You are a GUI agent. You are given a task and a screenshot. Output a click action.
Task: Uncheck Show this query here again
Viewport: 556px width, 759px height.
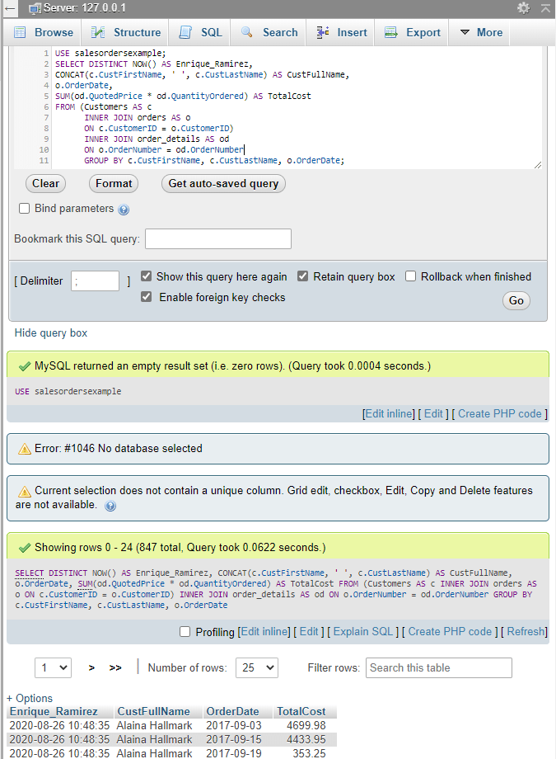coord(146,276)
